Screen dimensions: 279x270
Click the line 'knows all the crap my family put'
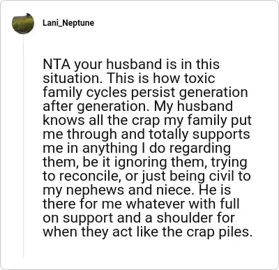[x=147, y=121]
